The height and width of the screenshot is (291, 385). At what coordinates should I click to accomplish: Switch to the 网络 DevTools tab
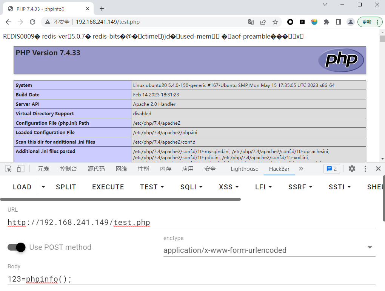click(x=121, y=169)
